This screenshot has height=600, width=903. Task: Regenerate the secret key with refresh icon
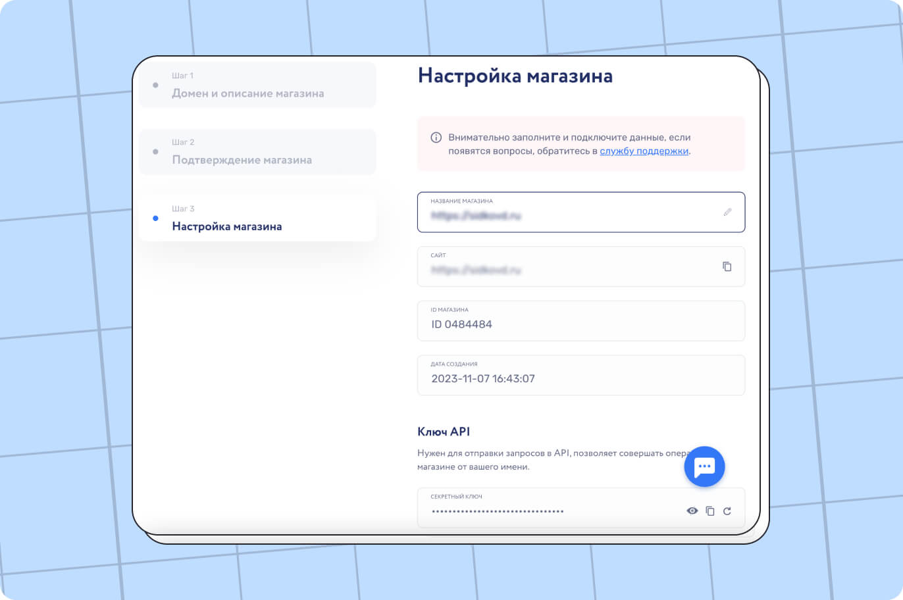727,511
